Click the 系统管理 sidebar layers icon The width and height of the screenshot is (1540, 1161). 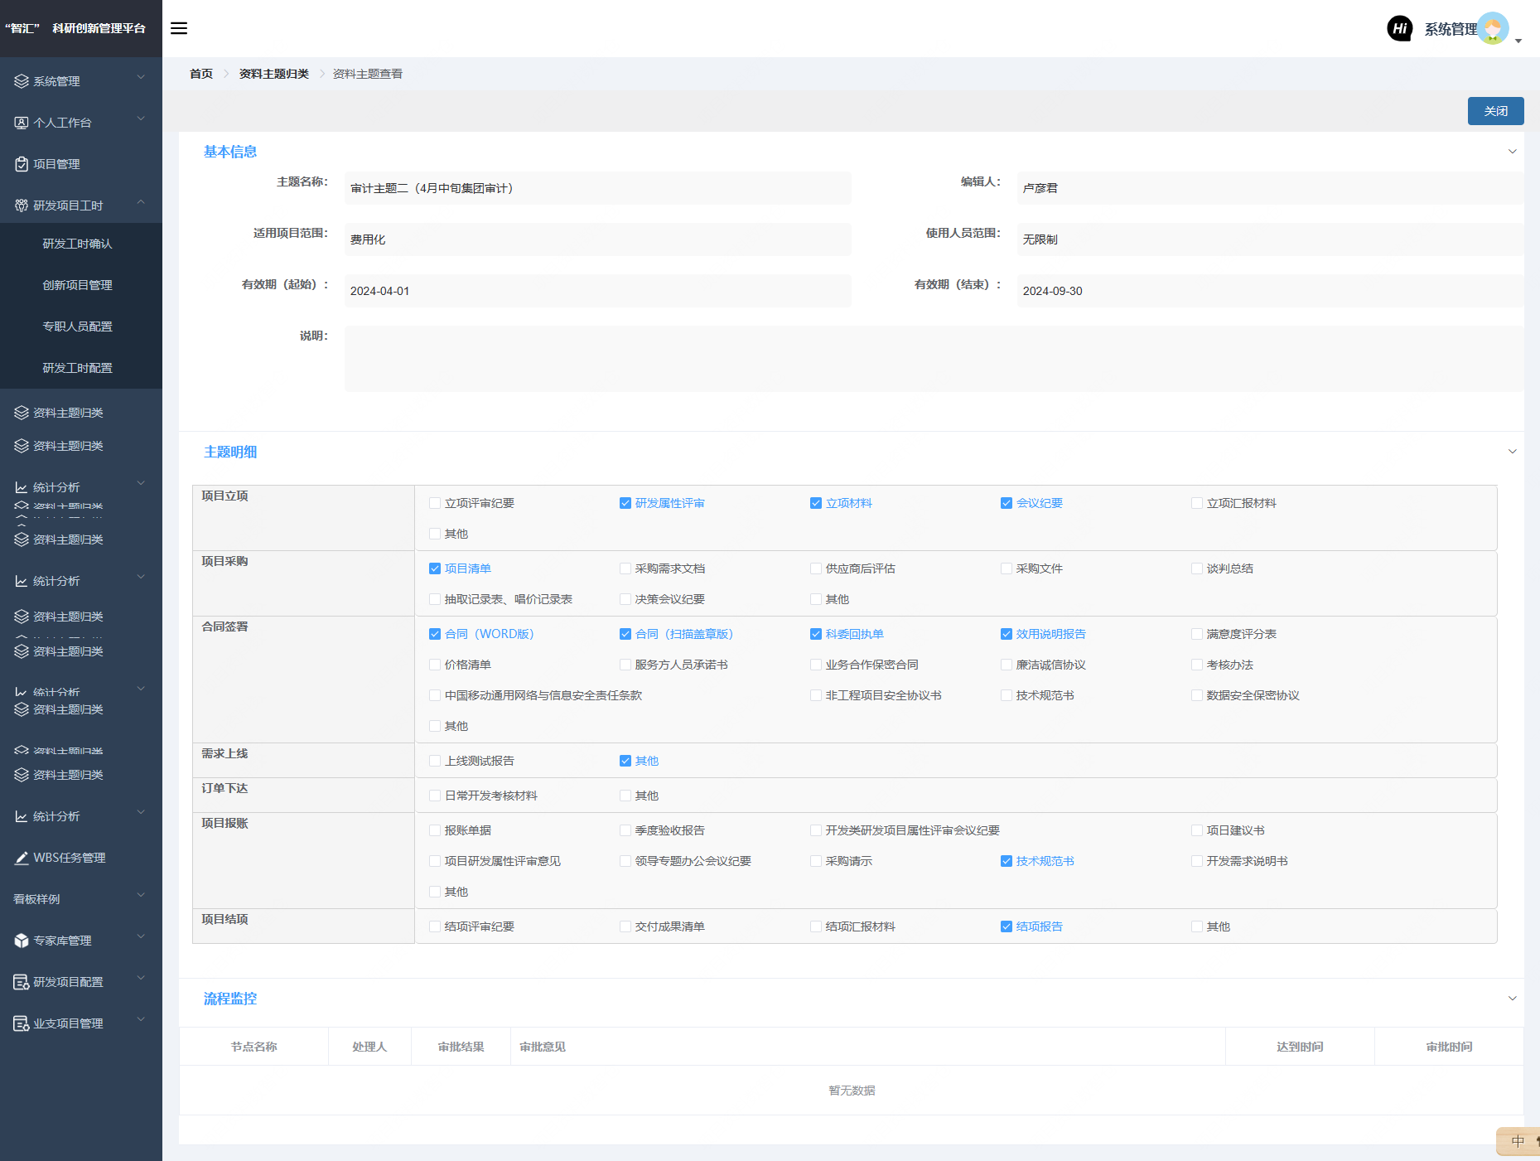coord(22,81)
